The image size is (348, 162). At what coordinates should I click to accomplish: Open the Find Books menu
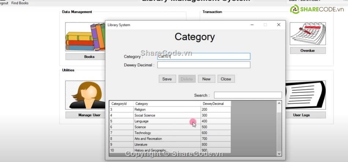click(x=20, y=3)
